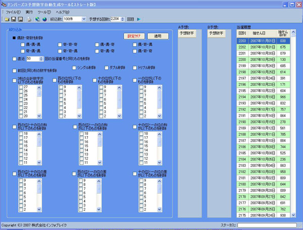Click the app icon in the title bar
The height and width of the screenshot is (230, 303).
[x=4, y=4]
